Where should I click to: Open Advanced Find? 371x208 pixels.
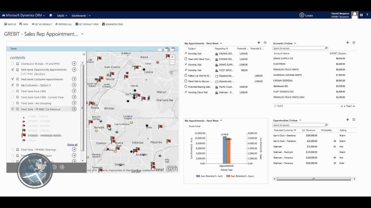[x=112, y=24]
